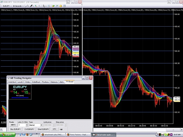Switch to NinjaTrader application taskbar button
The image size is (183, 137).
(x=103, y=135)
